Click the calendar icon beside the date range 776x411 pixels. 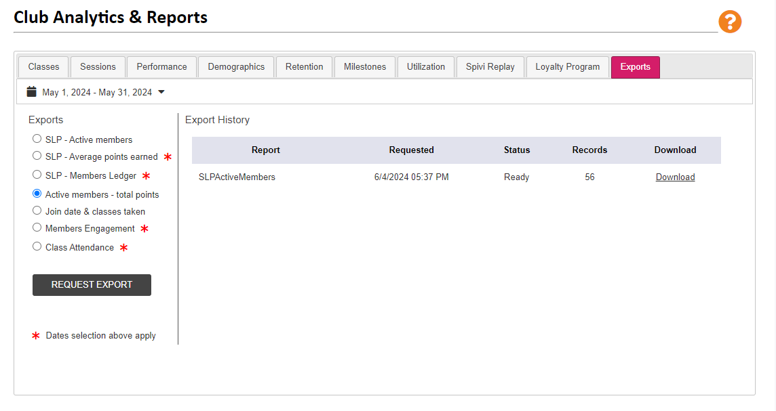click(31, 91)
